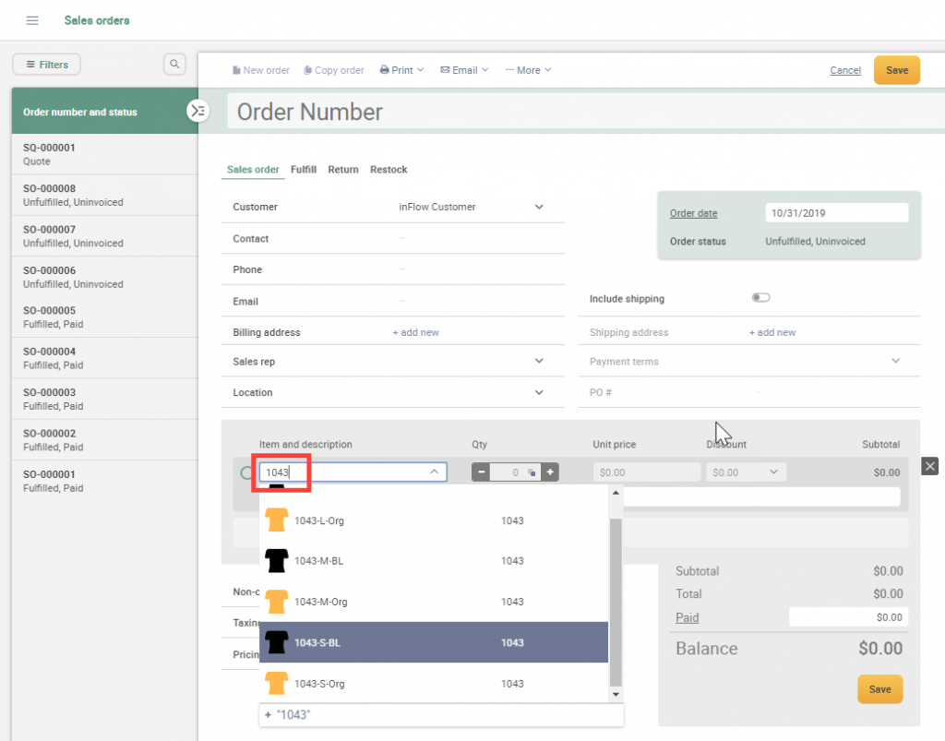The image size is (945, 741).
Task: Open the Discount type dropdown
Action: pyautogui.click(x=773, y=472)
